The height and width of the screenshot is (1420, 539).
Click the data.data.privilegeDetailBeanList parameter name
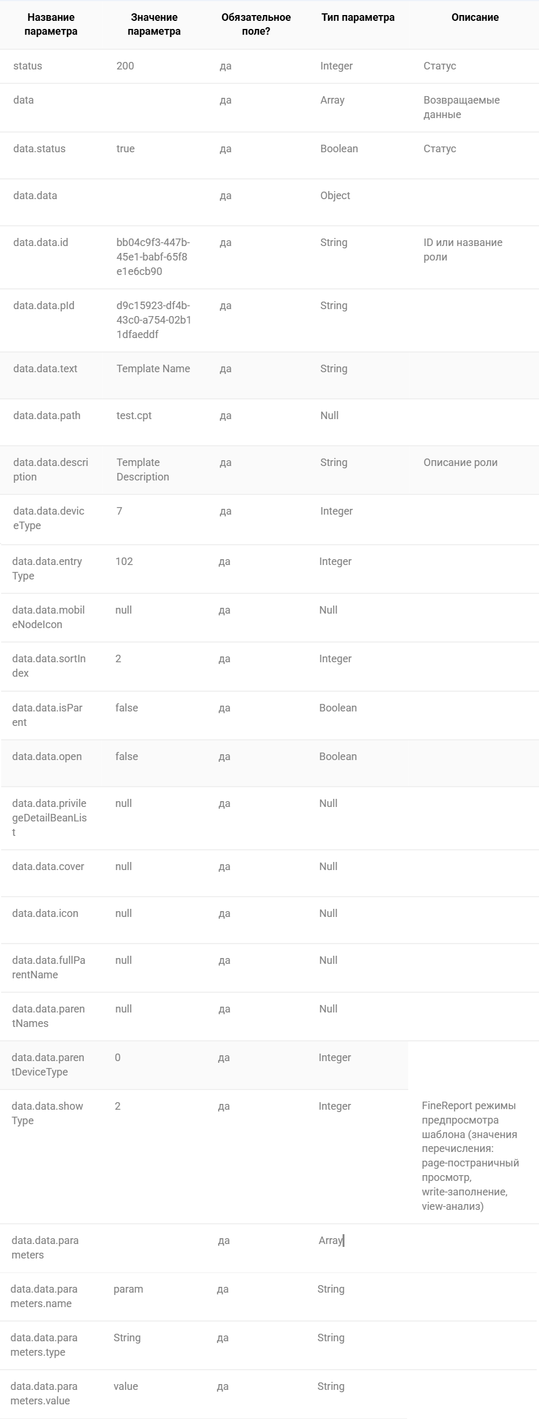point(49,818)
